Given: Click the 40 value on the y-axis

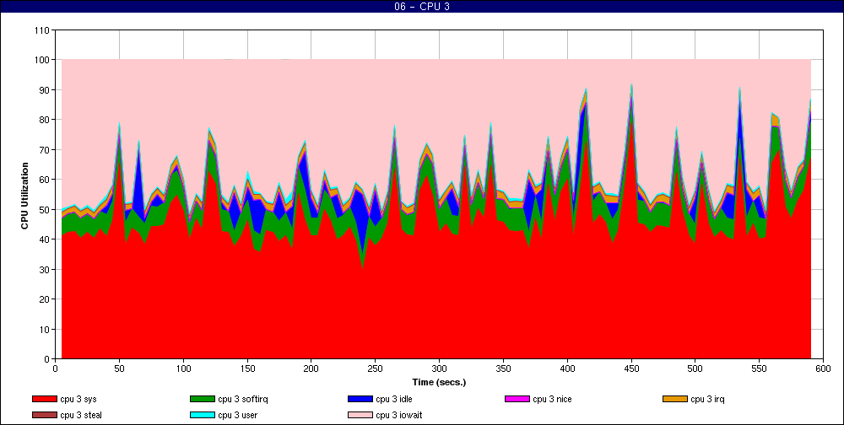Looking at the screenshot, I should pos(46,239).
